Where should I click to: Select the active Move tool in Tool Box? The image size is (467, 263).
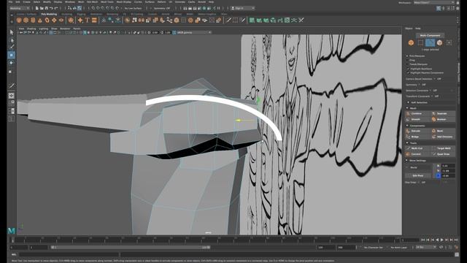coord(12,55)
